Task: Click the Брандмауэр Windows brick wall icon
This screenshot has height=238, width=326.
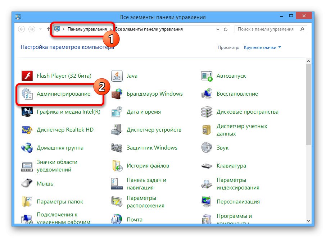Action: (117, 94)
